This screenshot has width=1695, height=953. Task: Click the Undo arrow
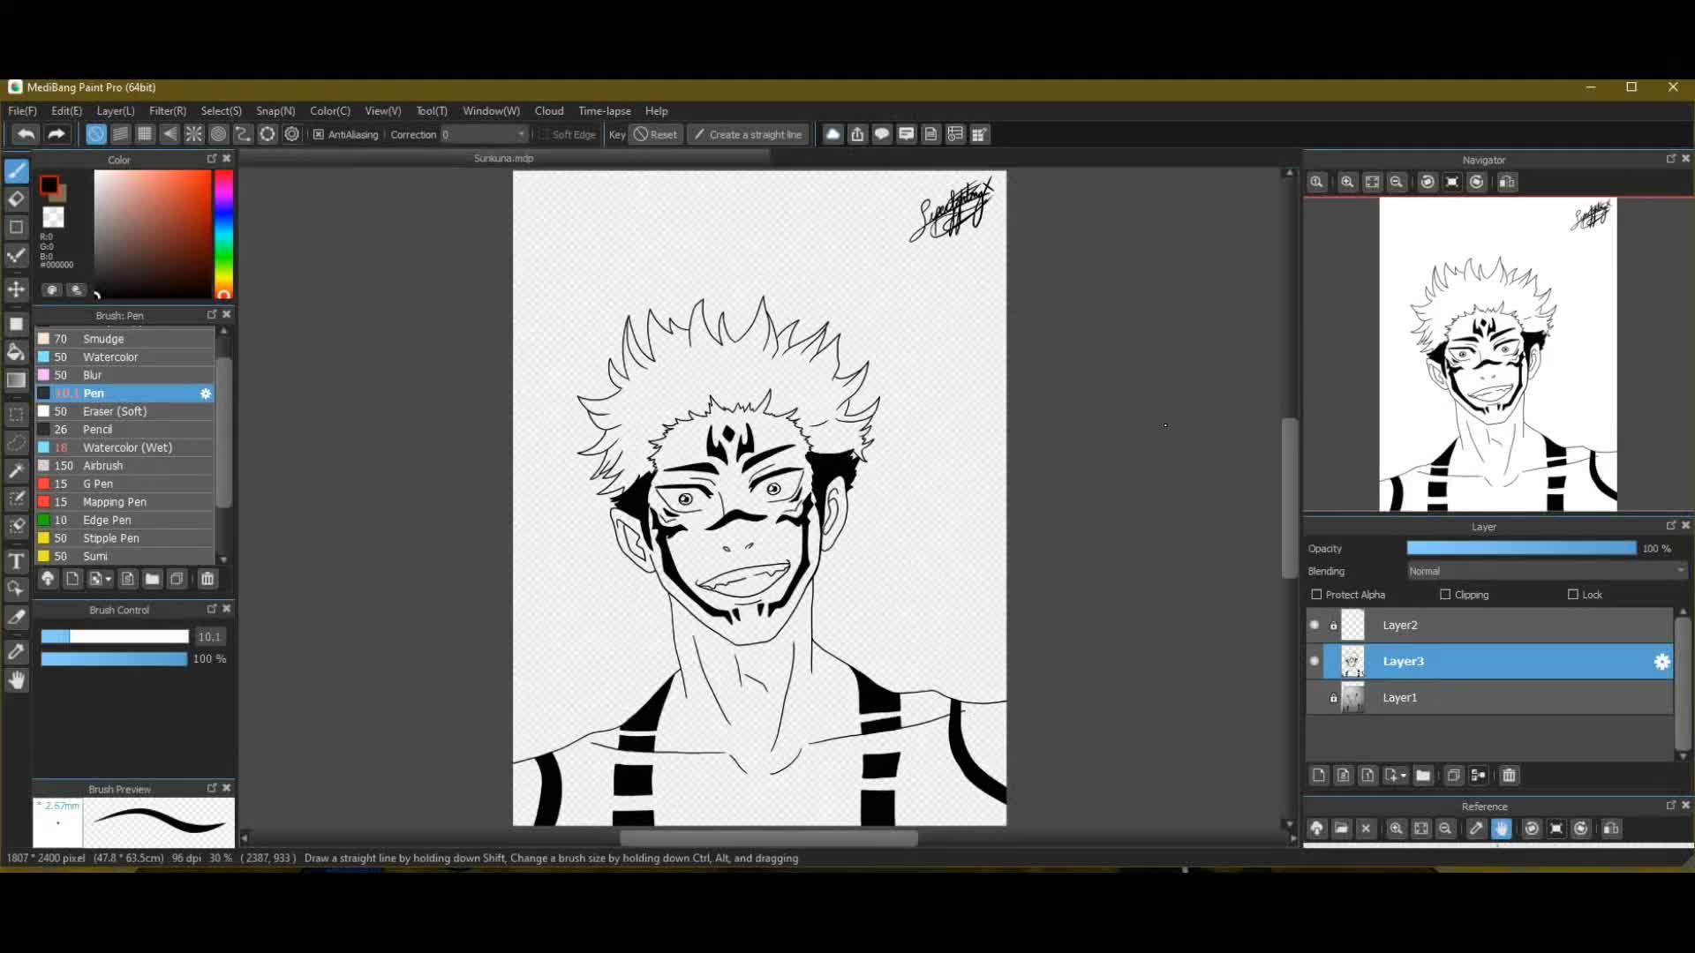click(26, 134)
